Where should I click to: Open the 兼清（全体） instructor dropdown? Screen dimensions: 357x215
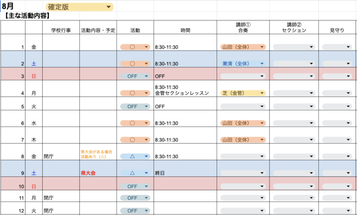click(x=262, y=63)
